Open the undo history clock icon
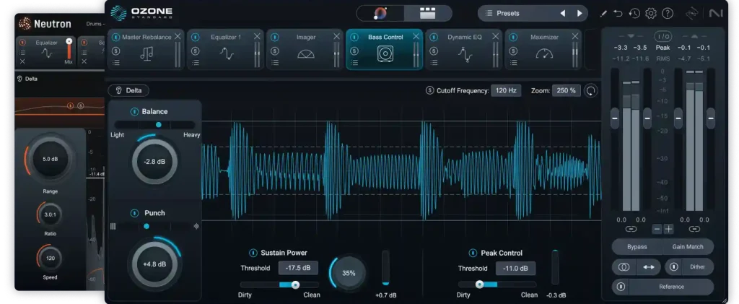Viewport: 739px width, 304px height. [634, 13]
